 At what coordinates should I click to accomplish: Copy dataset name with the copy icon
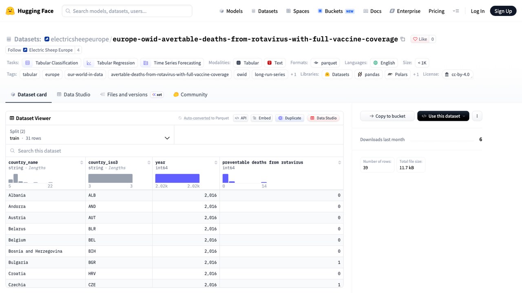pos(403,39)
